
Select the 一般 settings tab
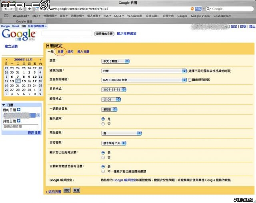click(x=51, y=52)
